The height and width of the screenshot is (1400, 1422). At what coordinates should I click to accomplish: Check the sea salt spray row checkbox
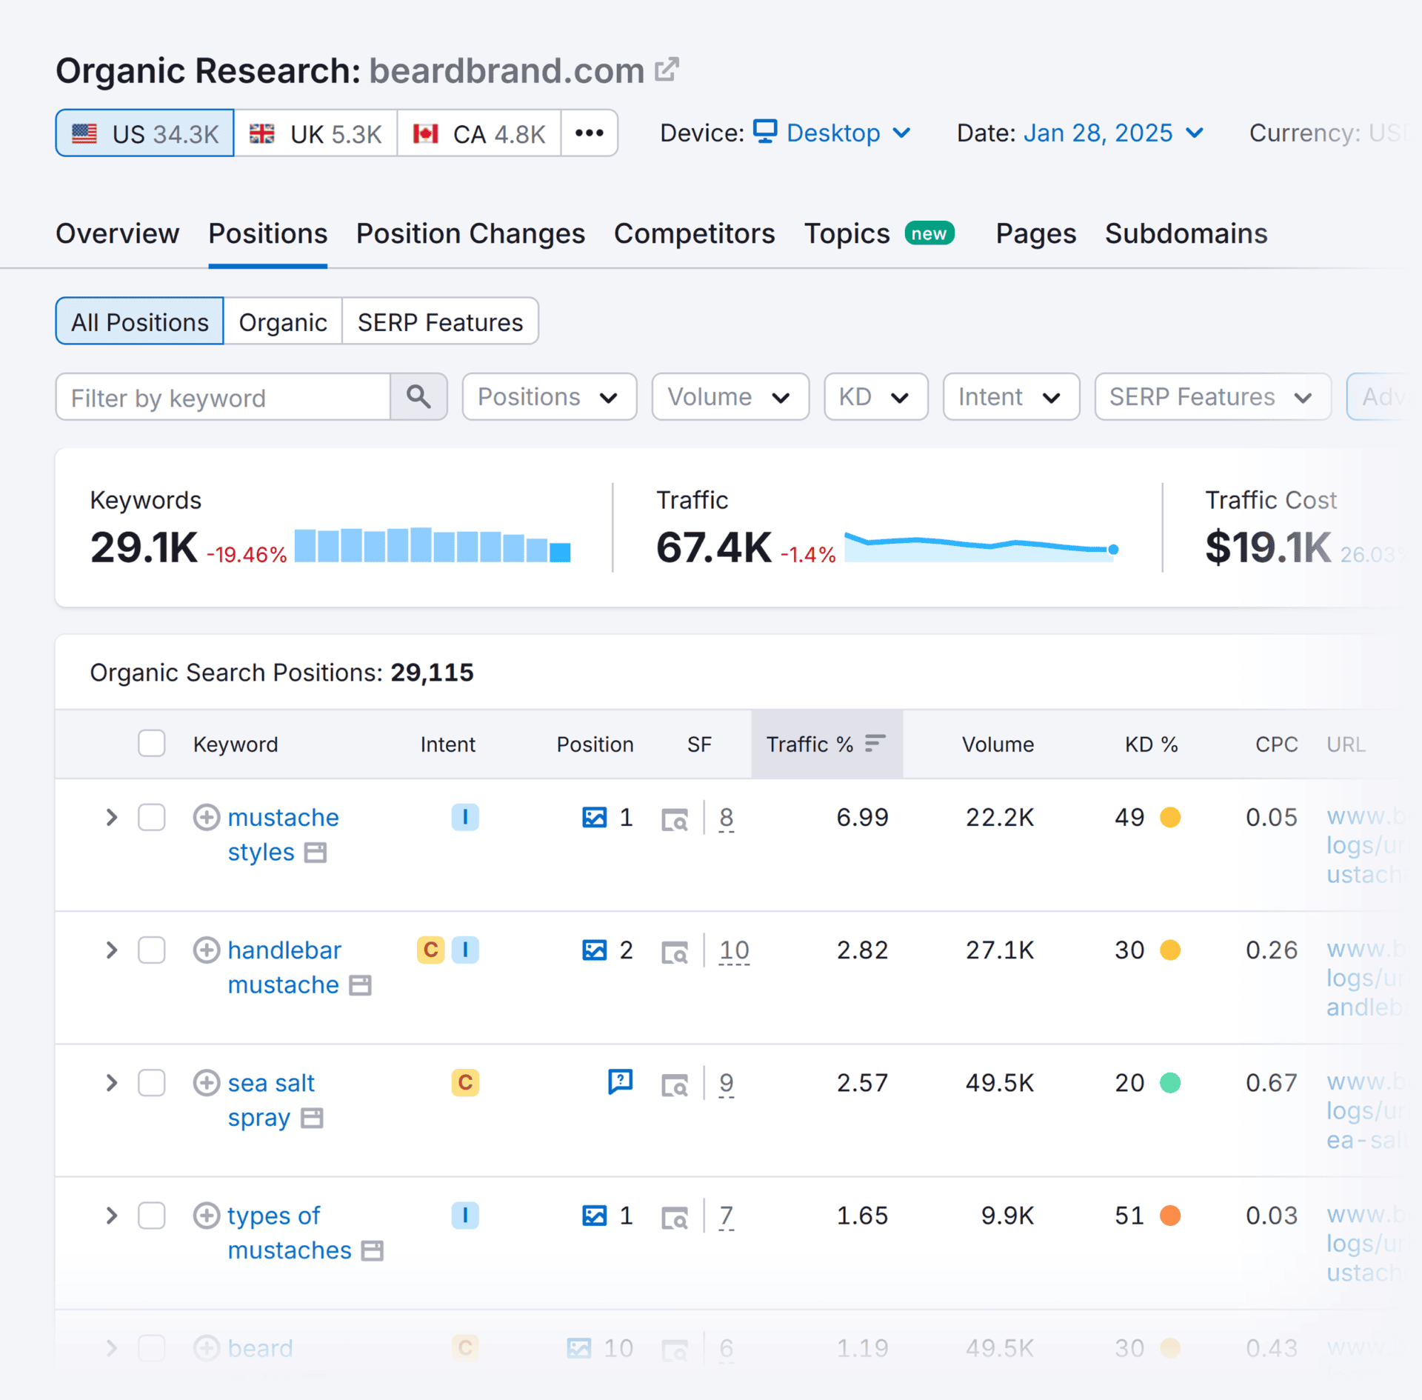tap(152, 1082)
